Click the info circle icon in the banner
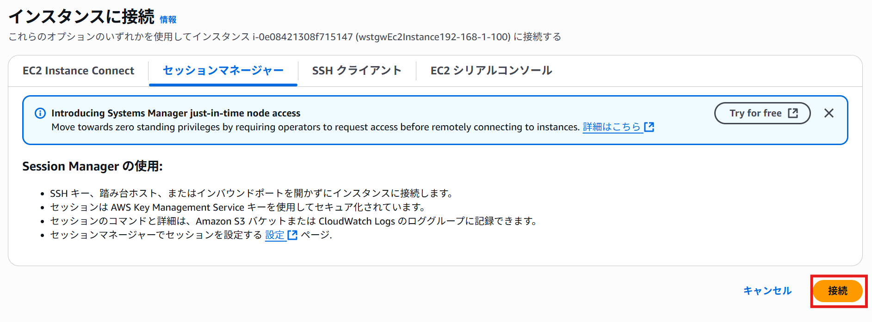The height and width of the screenshot is (322, 872). coord(40,113)
